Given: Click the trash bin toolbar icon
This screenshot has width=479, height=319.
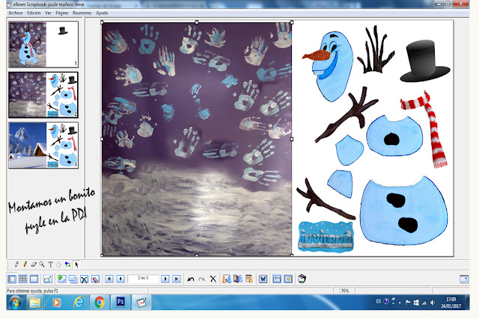Looking at the screenshot, I should point(302,279).
